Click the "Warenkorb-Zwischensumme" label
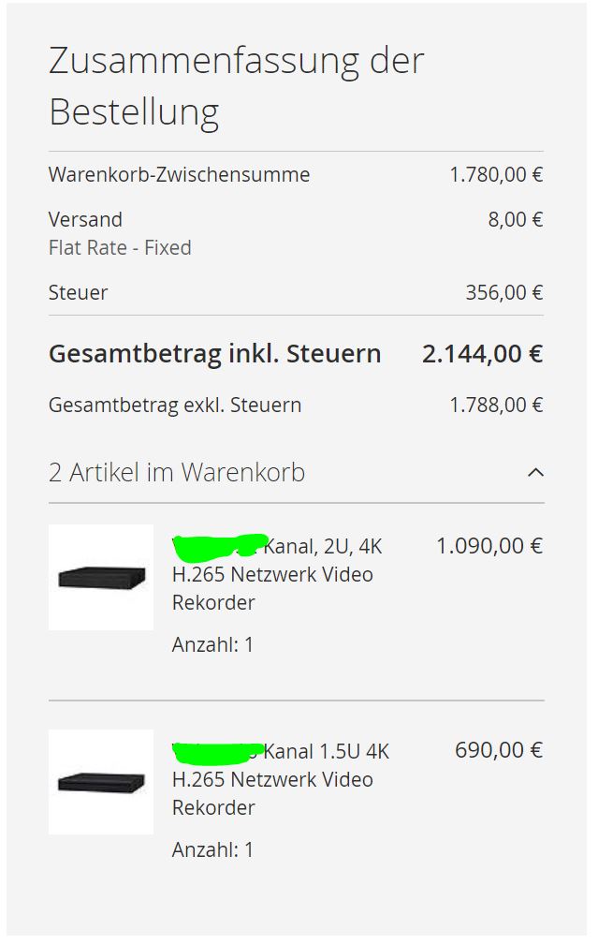Viewport: 598px width, 944px height. tap(179, 175)
